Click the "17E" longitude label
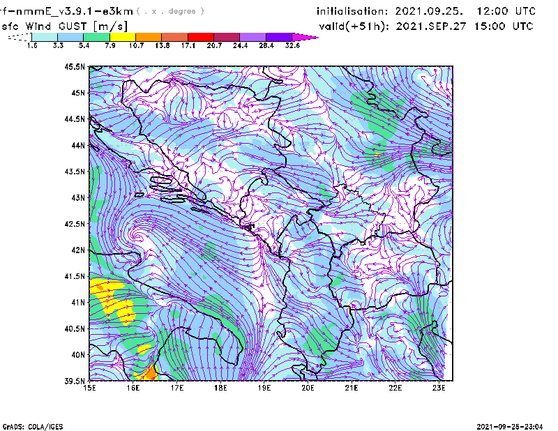Image resolution: width=558 pixels, height=431 pixels. [x=177, y=388]
